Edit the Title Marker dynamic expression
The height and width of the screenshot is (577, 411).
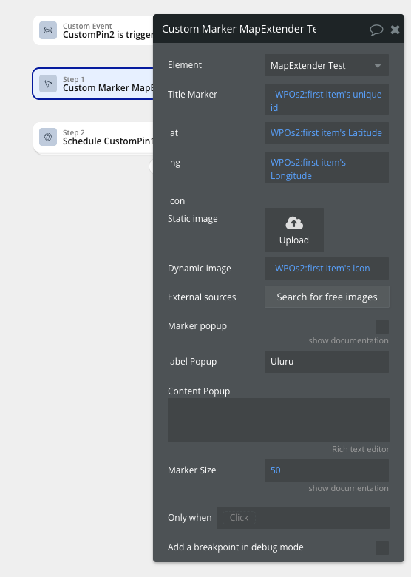(327, 99)
